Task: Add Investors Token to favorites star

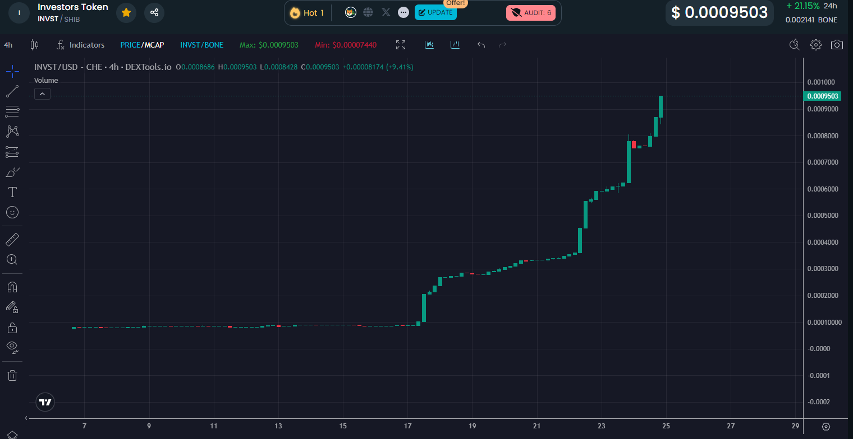Action: 126,12
